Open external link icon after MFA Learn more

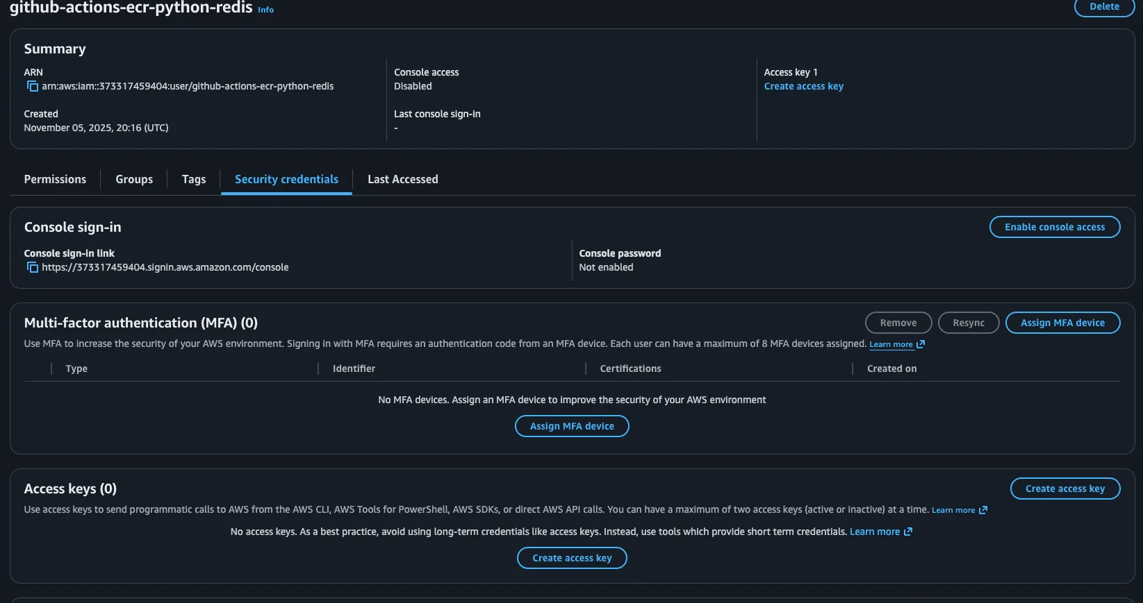point(921,344)
